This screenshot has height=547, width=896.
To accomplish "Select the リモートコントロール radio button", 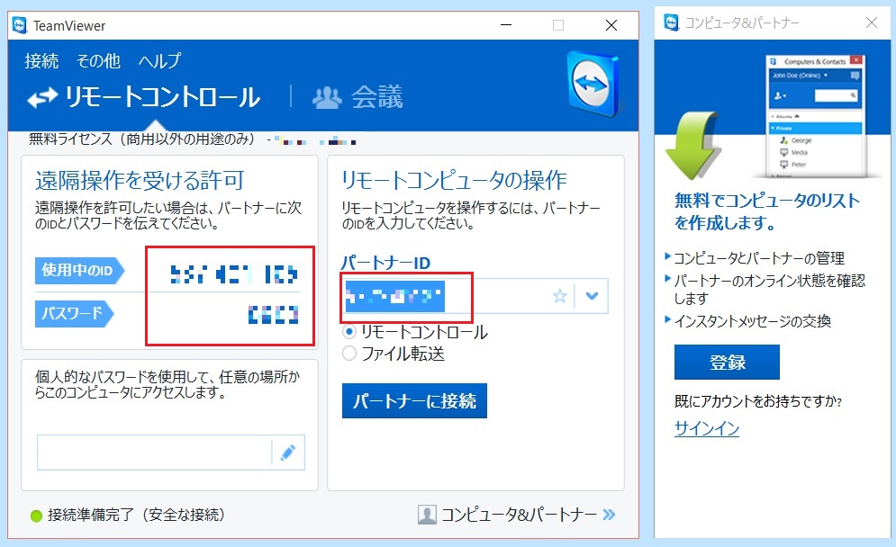I will click(349, 332).
